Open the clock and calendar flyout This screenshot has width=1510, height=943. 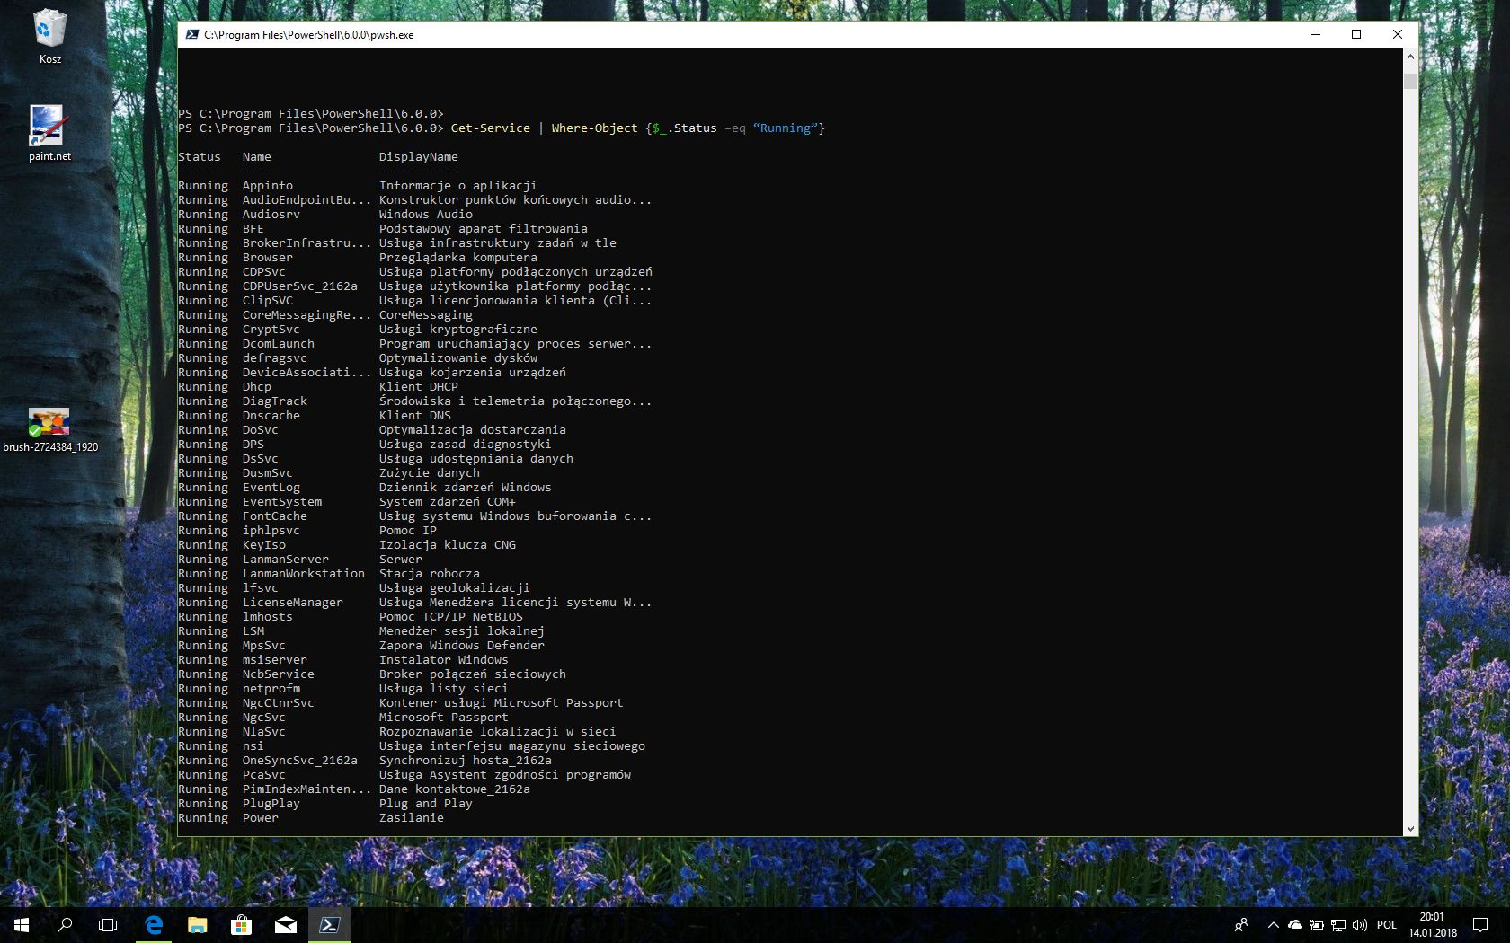click(1433, 925)
